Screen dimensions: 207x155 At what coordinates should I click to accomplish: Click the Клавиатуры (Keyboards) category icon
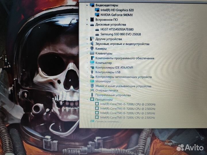pos(92,53)
